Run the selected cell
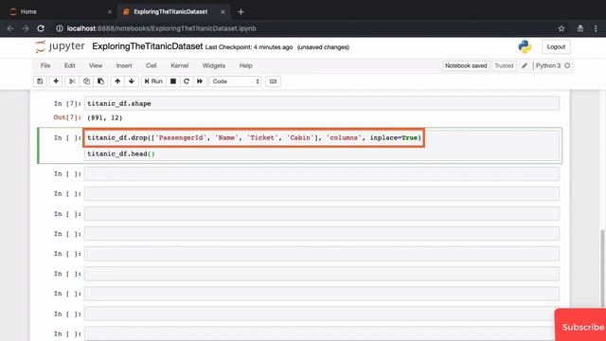The height and width of the screenshot is (341, 606). [x=153, y=81]
